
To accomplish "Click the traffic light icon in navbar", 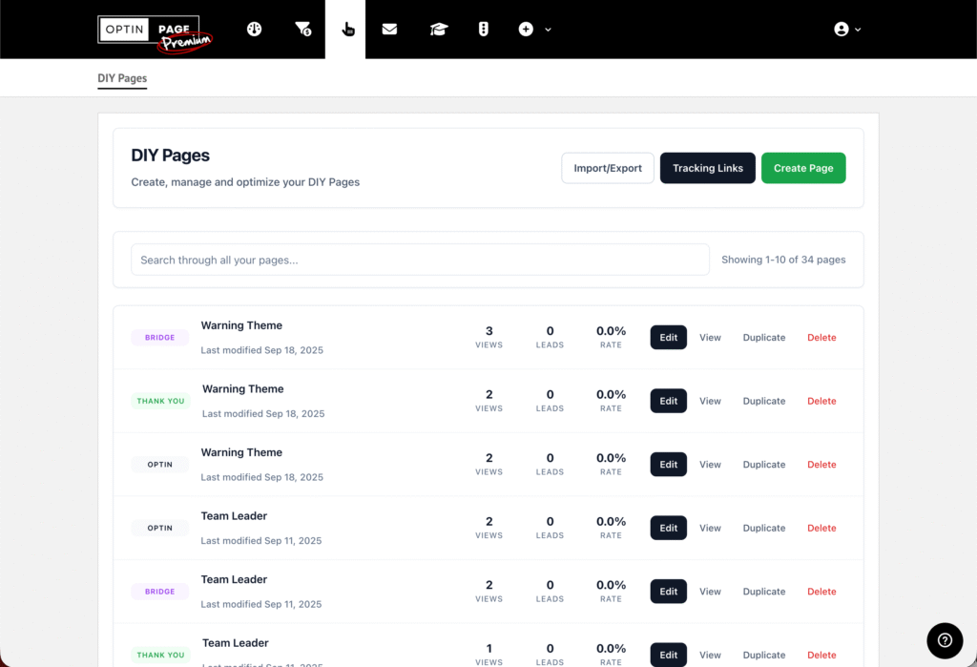I will tap(484, 30).
